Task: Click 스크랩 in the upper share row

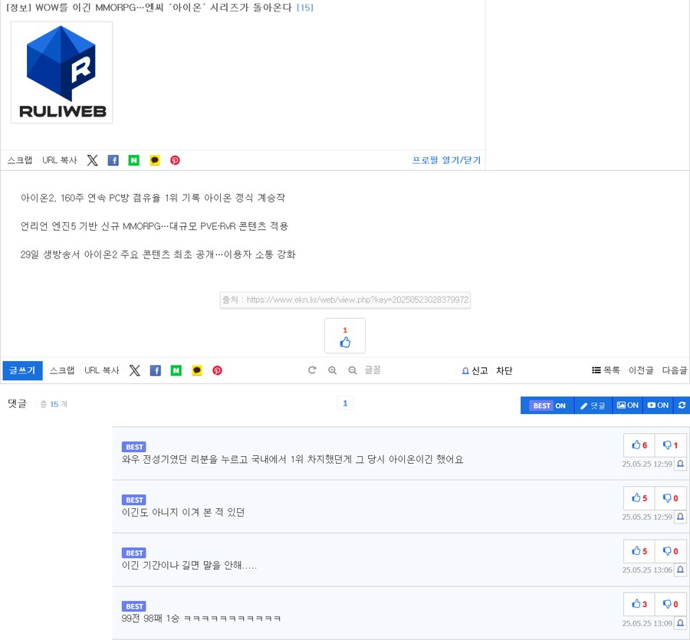Action: pyautogui.click(x=20, y=160)
